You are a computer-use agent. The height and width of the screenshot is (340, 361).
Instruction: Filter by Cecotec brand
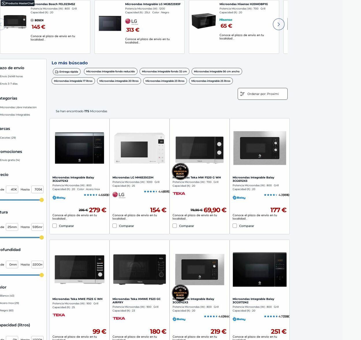coord(8,138)
